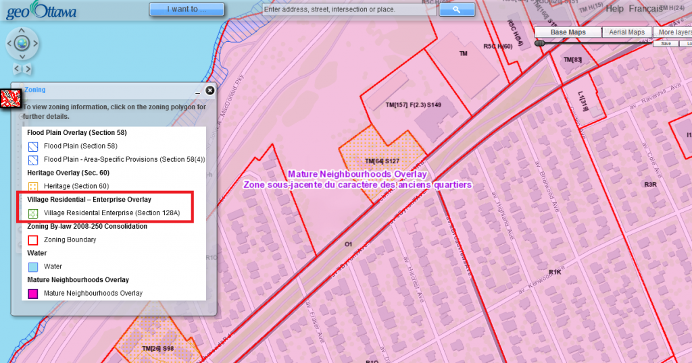Image resolution: width=692 pixels, height=363 pixels.
Task: Go to next map extent
Action: coord(28,68)
